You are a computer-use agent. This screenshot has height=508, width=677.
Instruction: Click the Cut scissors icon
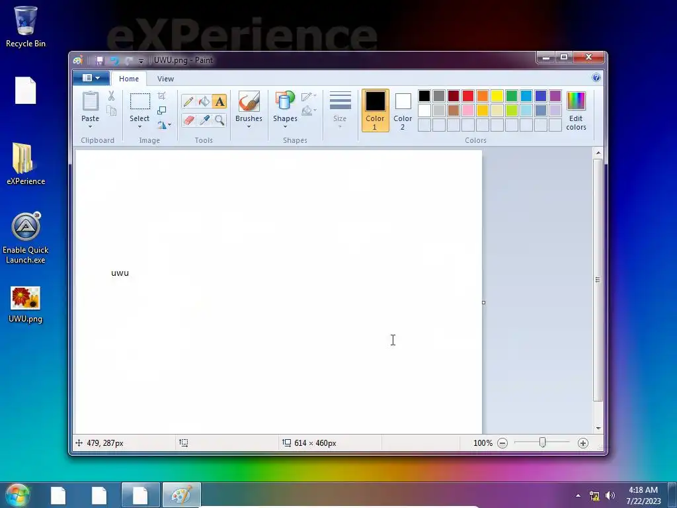pos(111,96)
